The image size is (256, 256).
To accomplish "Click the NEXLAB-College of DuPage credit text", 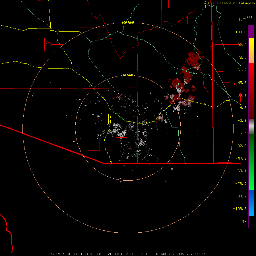I will point(229,3).
